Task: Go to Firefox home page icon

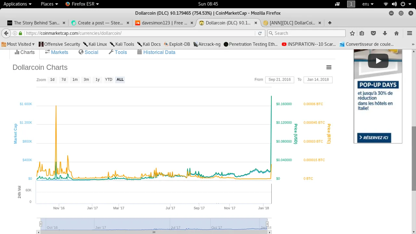Action: click(x=396, y=33)
